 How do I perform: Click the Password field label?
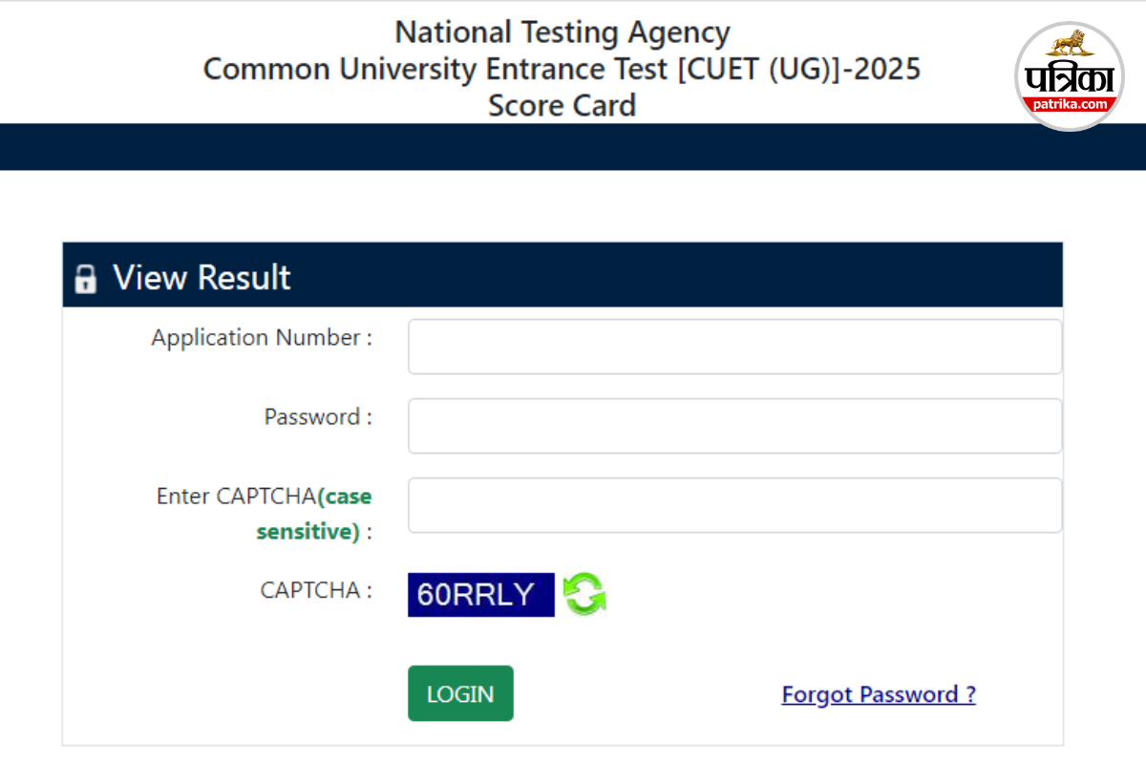pyautogui.click(x=318, y=416)
